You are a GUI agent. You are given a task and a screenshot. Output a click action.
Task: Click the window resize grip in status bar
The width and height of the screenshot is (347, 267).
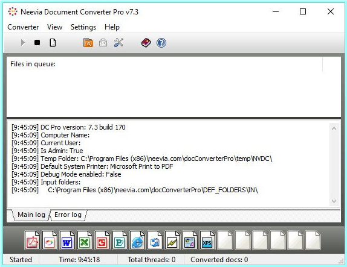click(x=341, y=261)
